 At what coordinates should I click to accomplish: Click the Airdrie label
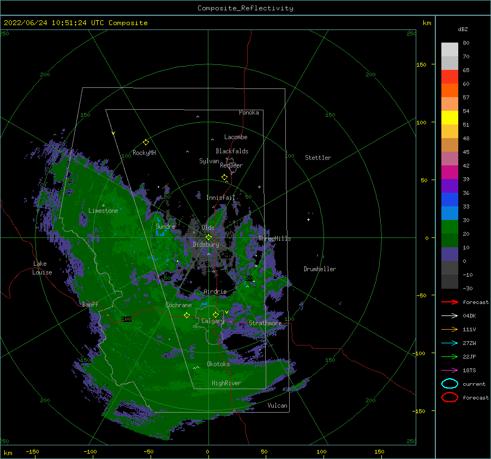(215, 291)
